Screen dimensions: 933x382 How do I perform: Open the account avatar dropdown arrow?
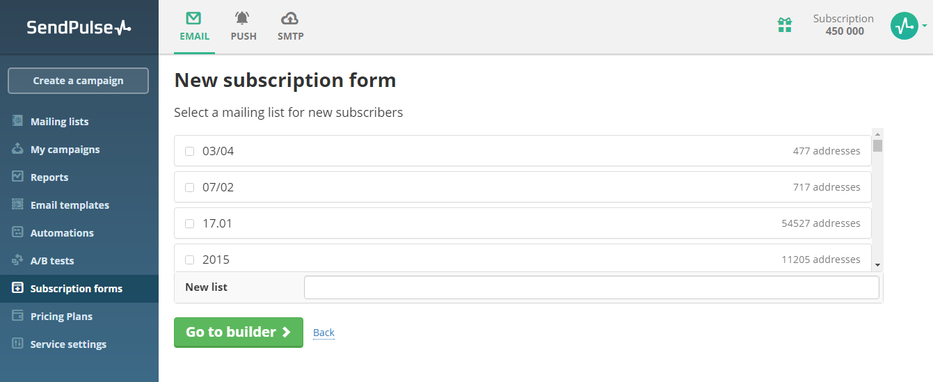pyautogui.click(x=925, y=26)
